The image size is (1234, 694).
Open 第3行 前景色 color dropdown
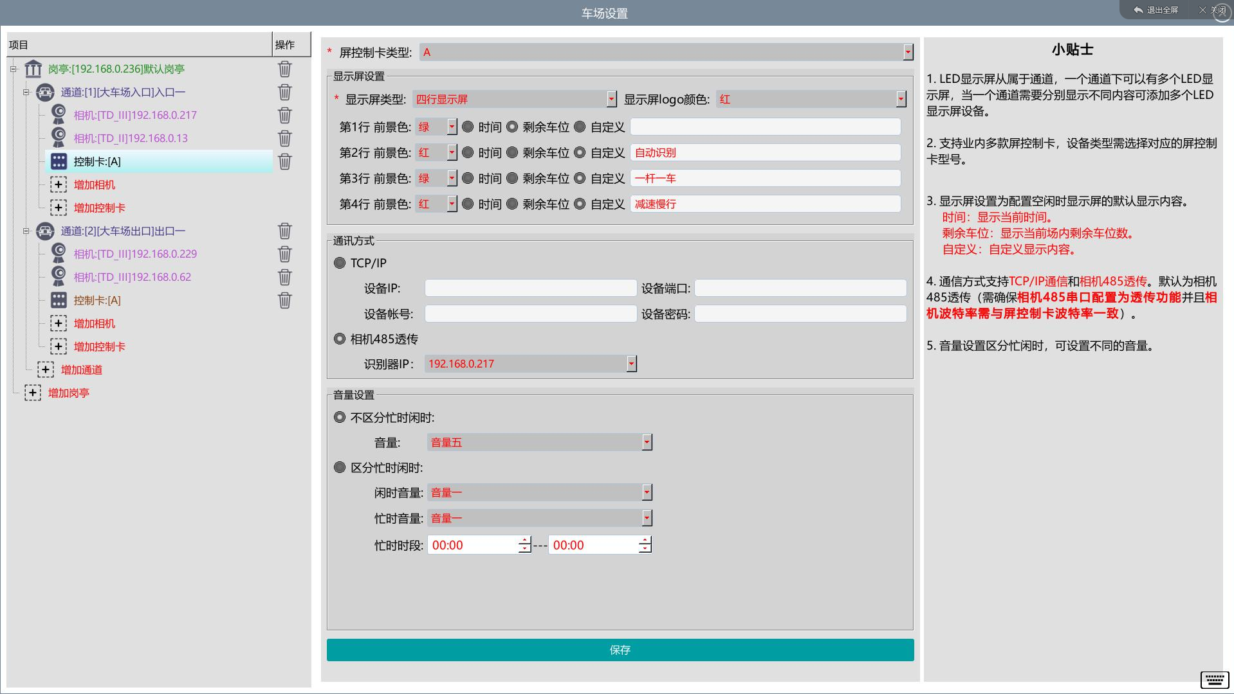click(x=436, y=179)
